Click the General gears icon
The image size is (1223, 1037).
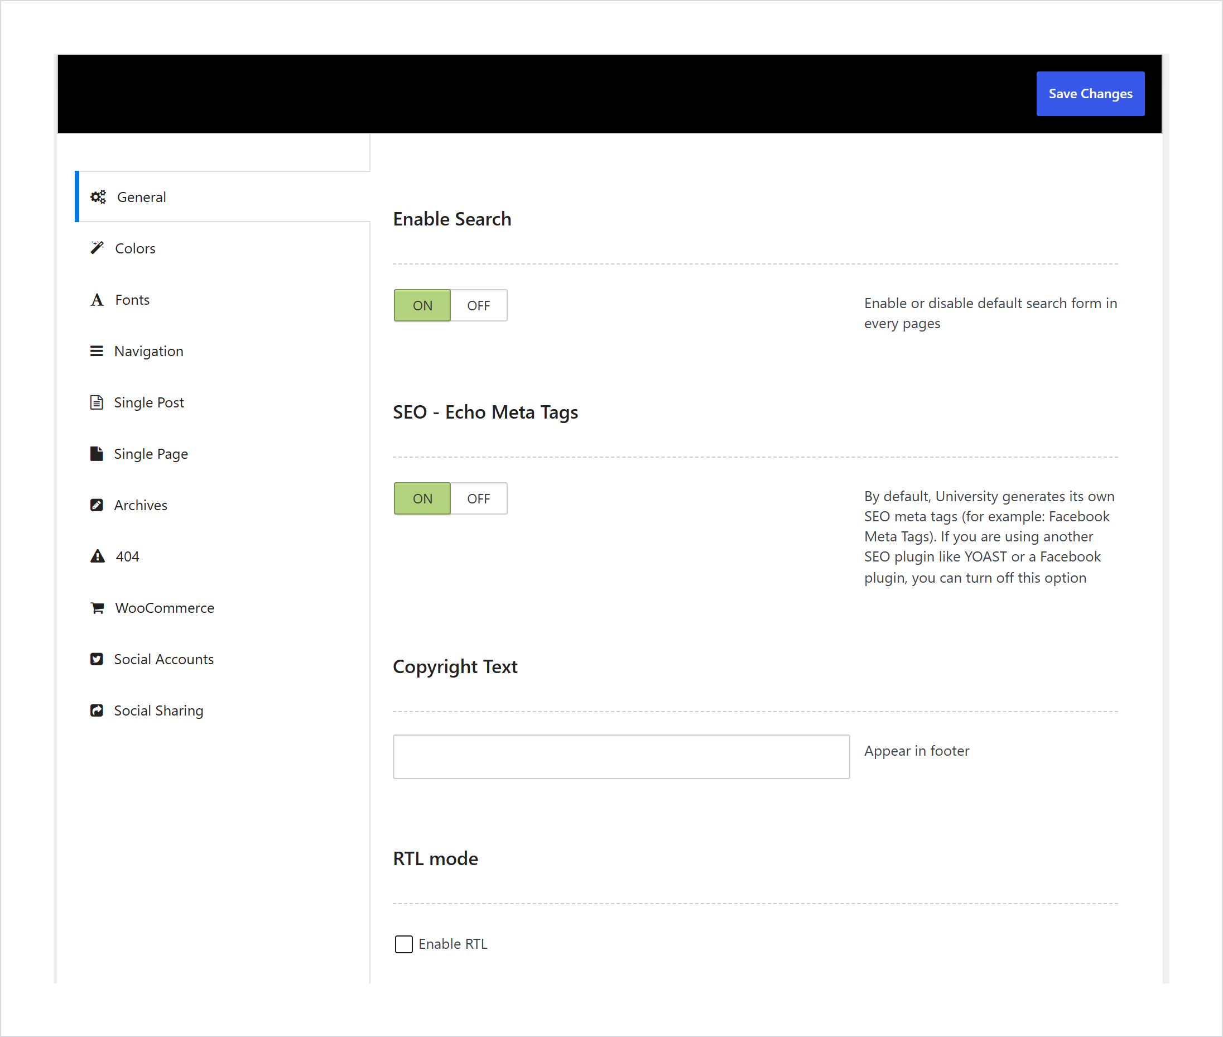coord(98,197)
